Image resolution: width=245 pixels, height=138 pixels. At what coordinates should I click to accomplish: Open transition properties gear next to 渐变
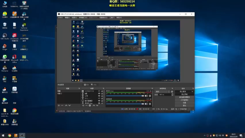click(x=172, y=91)
